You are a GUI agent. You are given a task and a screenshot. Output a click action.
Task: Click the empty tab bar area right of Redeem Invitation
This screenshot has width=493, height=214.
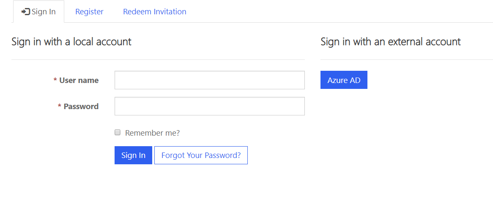[x=338, y=12]
